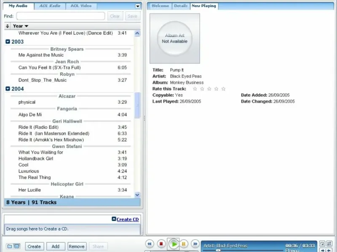Screen dimensions: 337x252
Task: Click the right panel view icon
Action: (17, 246)
